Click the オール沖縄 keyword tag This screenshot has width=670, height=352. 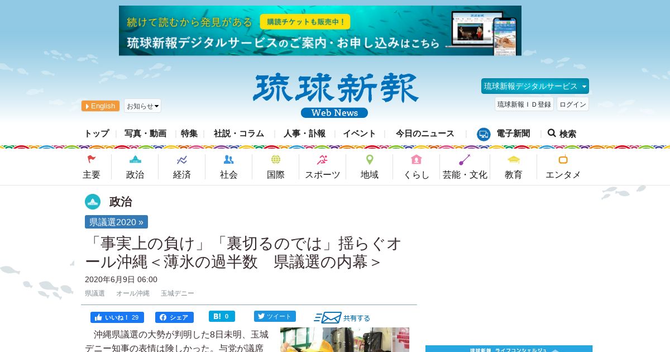click(133, 293)
